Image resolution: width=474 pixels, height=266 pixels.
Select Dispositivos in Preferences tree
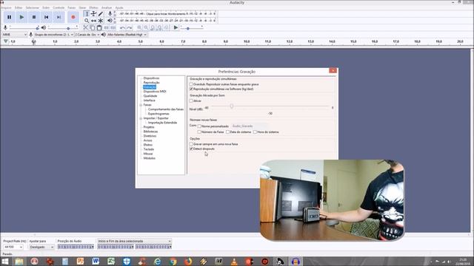tap(151, 78)
